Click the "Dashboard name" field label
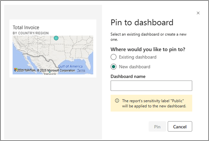The image size is (209, 141). point(128,76)
